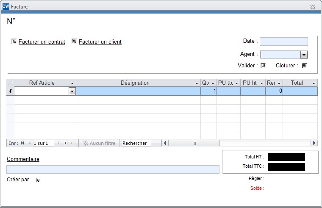Toggle the Cloturer checkbox
Image resolution: width=322 pixels, height=208 pixels.
(x=304, y=66)
